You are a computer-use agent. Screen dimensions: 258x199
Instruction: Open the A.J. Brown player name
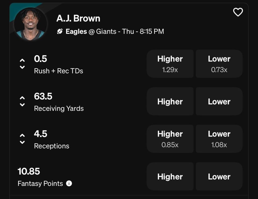point(78,18)
